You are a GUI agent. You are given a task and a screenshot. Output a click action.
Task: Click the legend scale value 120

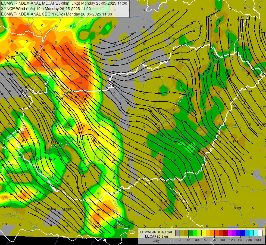tap(232, 240)
